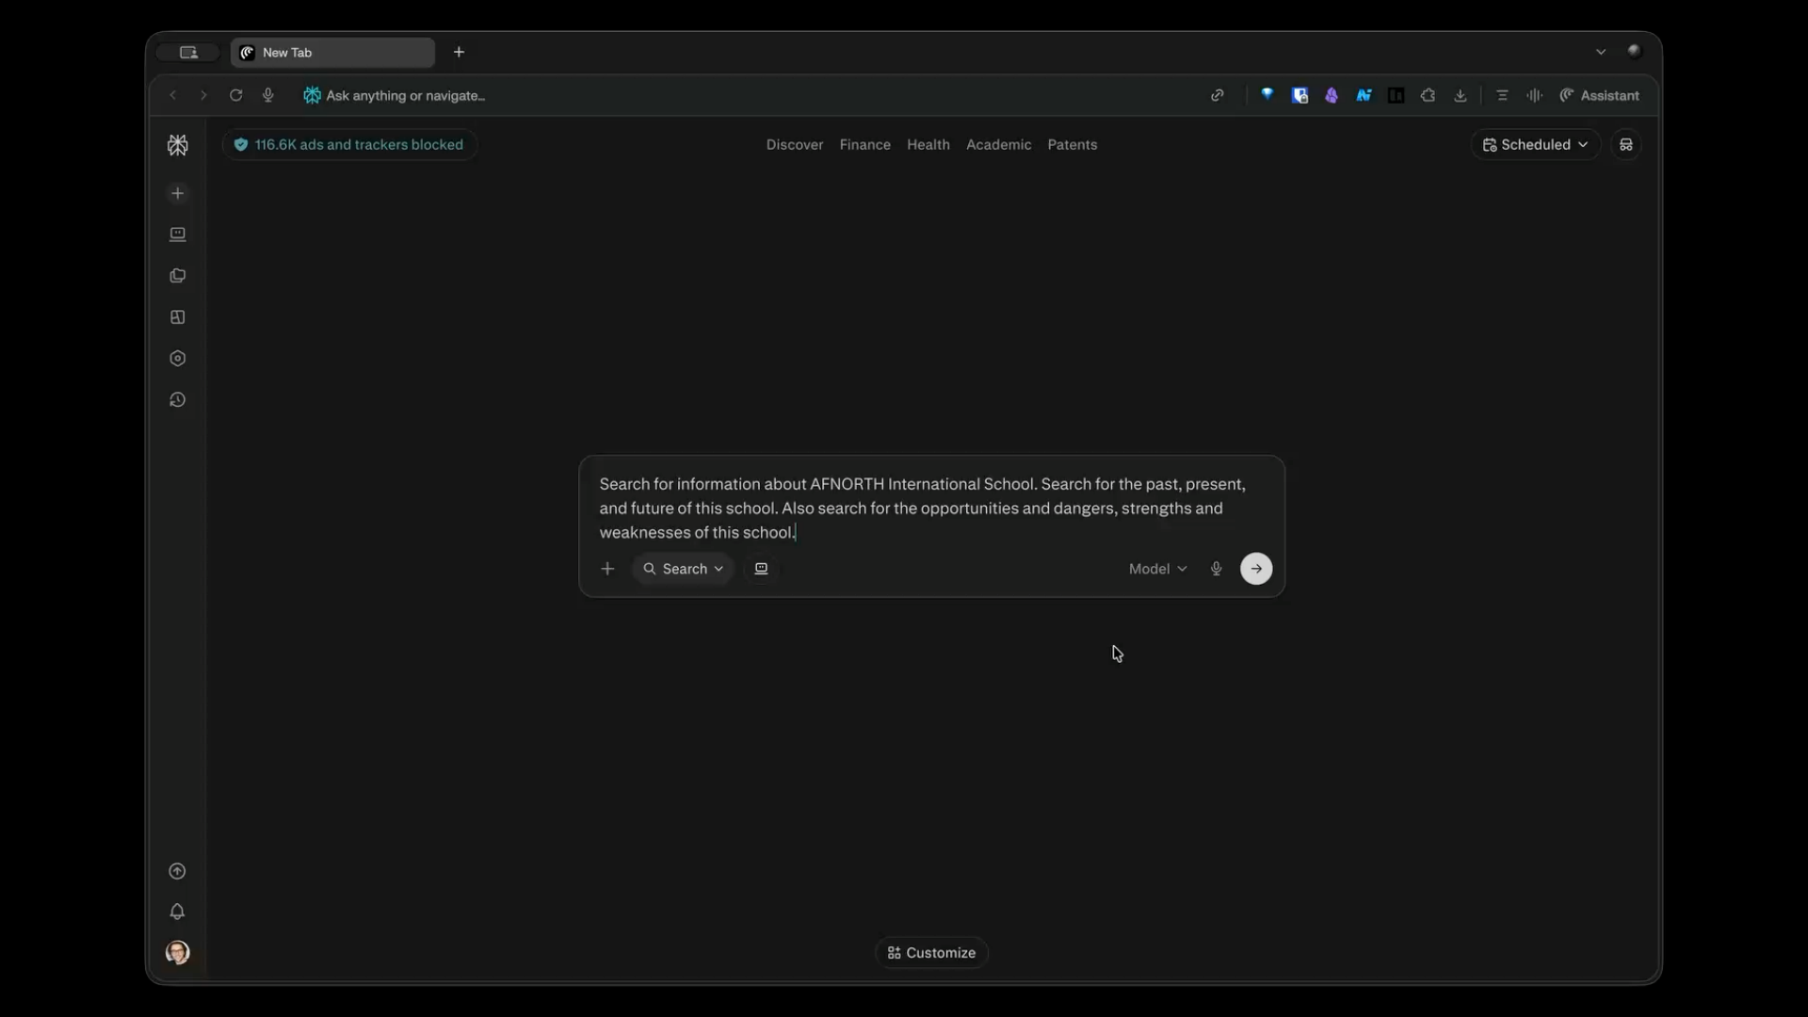
Task: Open the sidebar panel toggle in the tab bar
Action: pyautogui.click(x=188, y=53)
